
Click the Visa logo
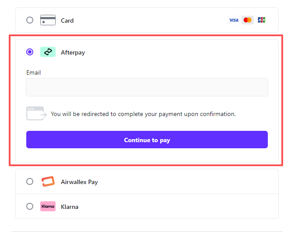click(x=234, y=20)
